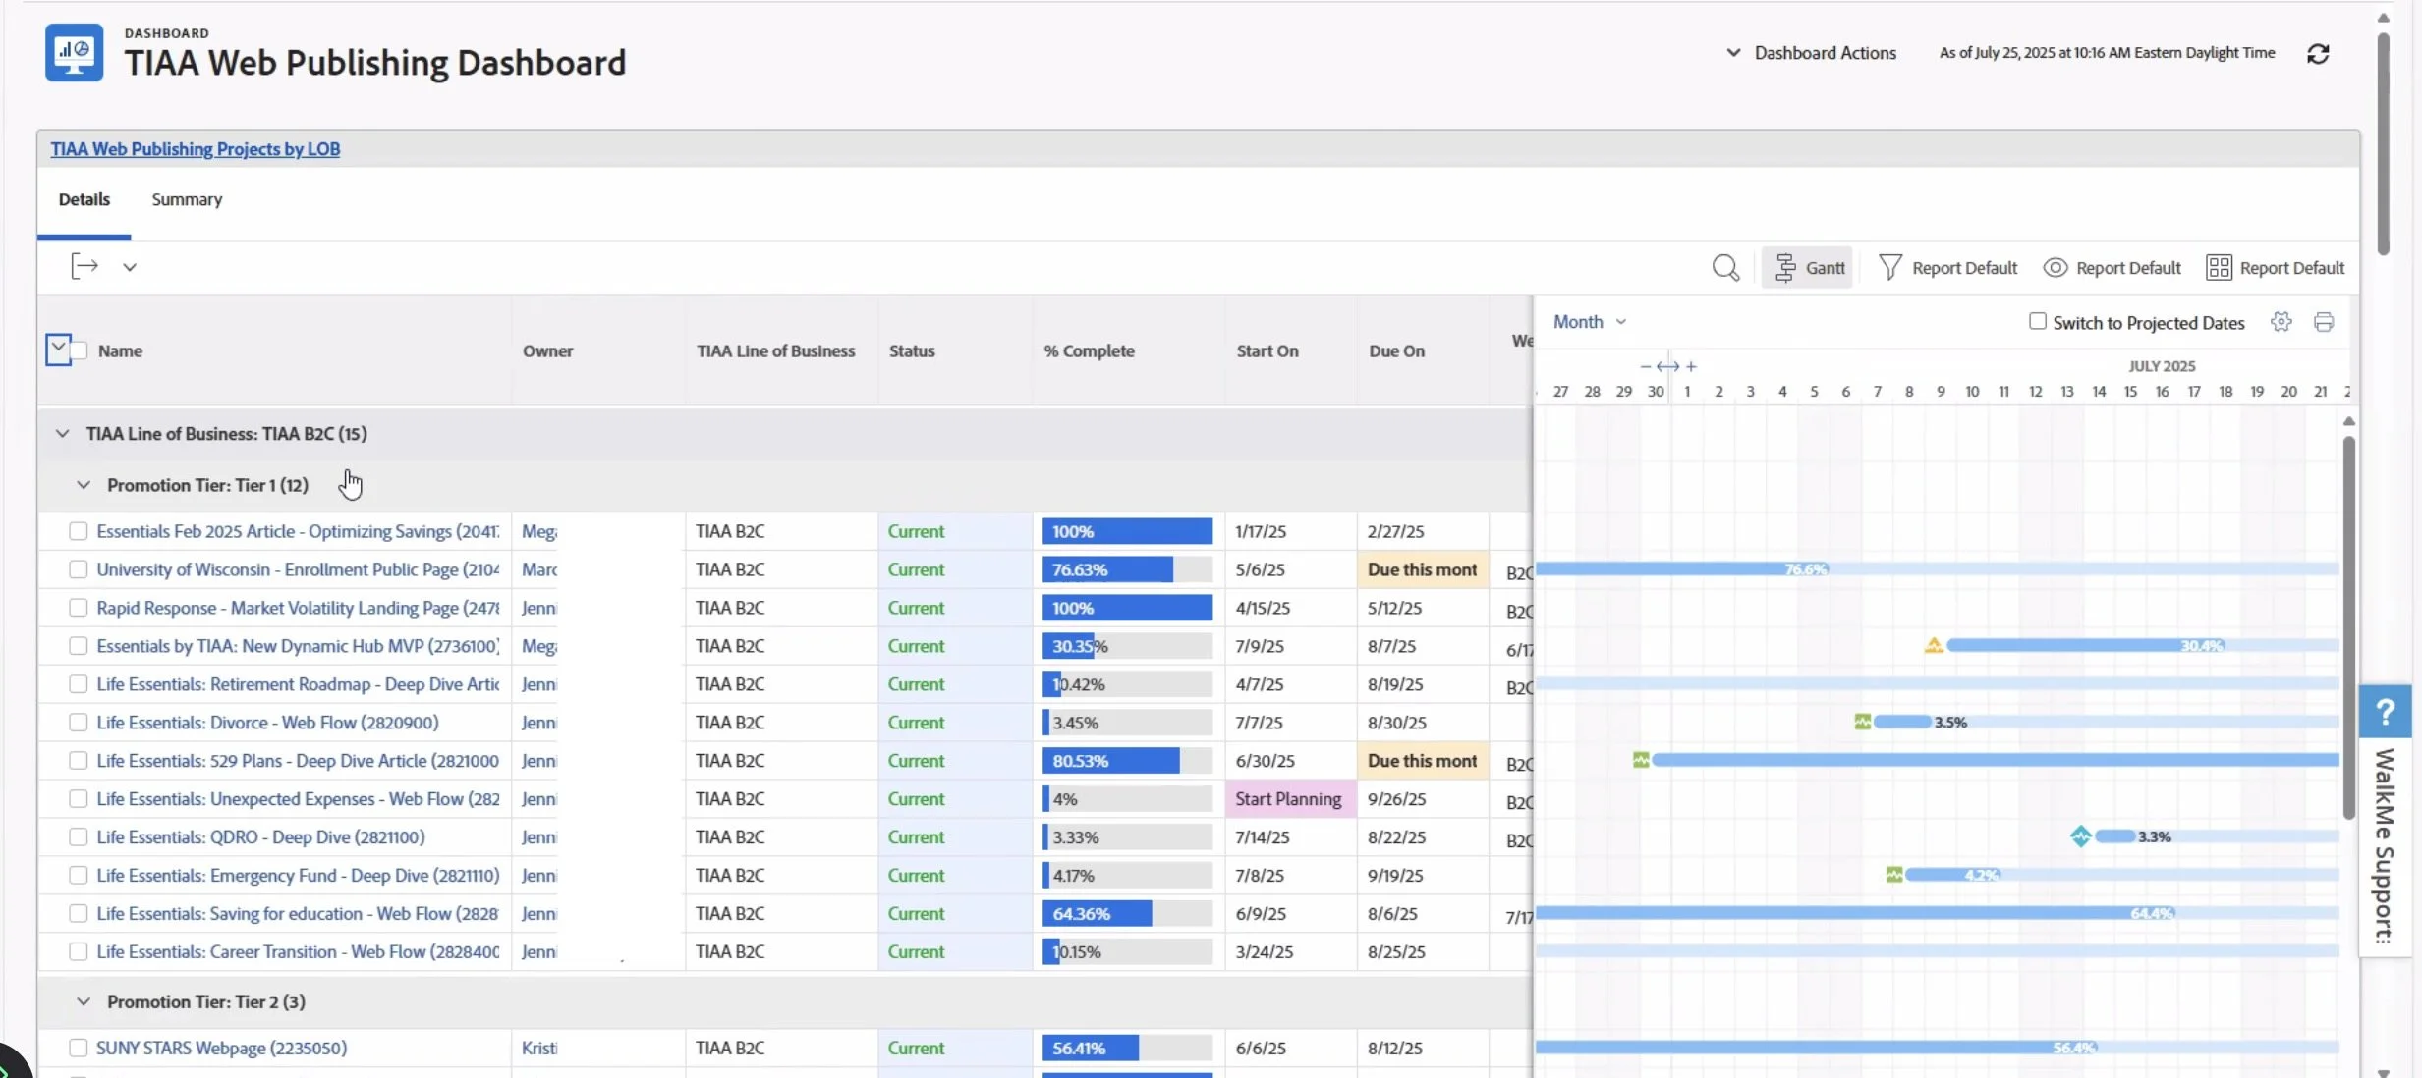Open SUNY STARS Webpage project link
The image size is (2422, 1078).
coord(221,1048)
